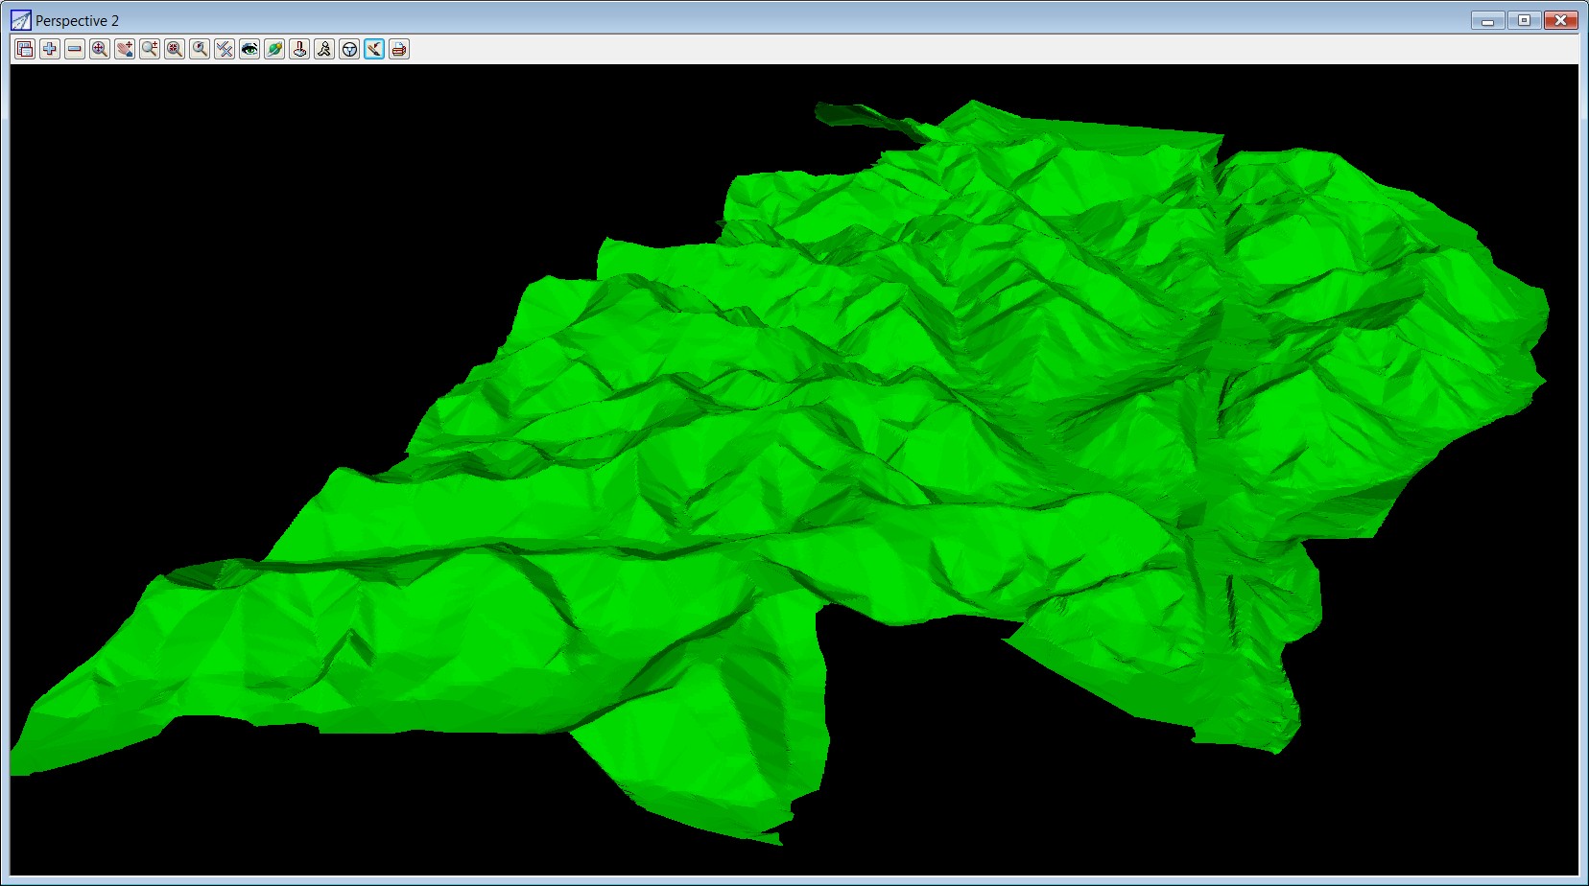Viewport: 1589px width, 886px height.
Task: Click the eye position icon
Action: click(x=249, y=49)
